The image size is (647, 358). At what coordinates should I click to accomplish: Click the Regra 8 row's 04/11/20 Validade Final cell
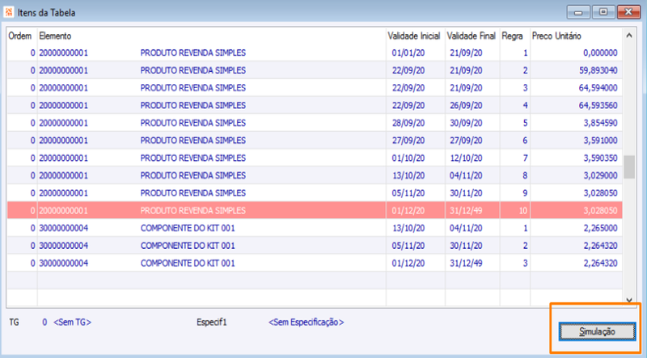point(466,175)
